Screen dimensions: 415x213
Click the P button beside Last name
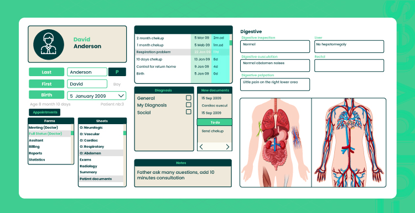[x=117, y=72]
